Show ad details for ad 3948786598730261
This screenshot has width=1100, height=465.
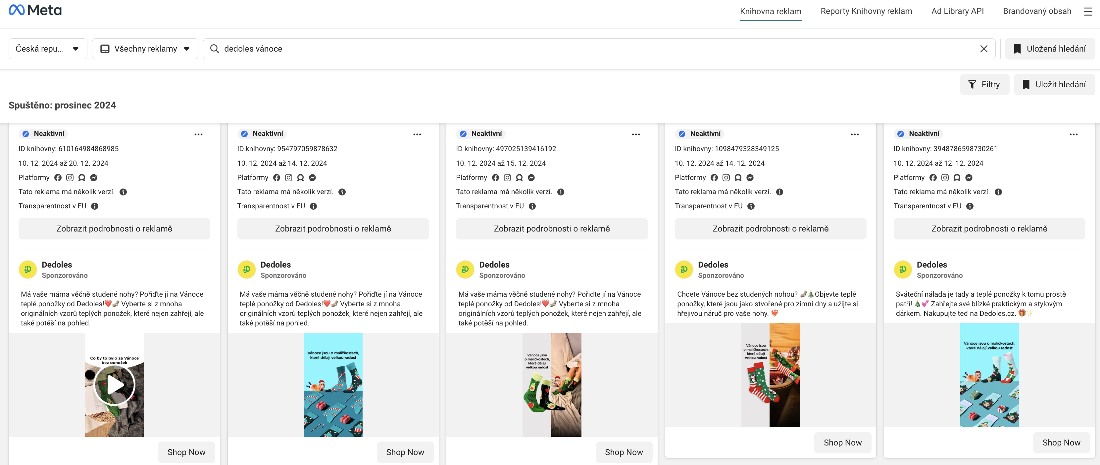pyautogui.click(x=989, y=229)
